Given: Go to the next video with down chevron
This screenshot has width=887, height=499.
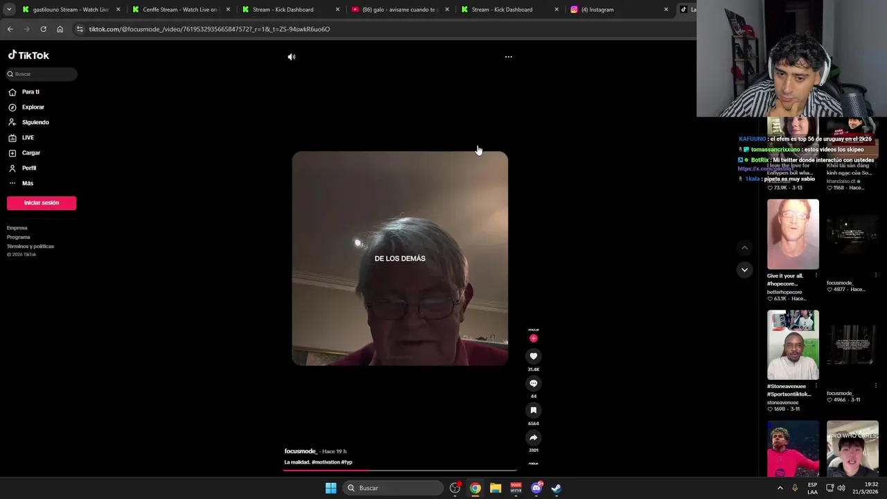Looking at the screenshot, I should click(744, 270).
